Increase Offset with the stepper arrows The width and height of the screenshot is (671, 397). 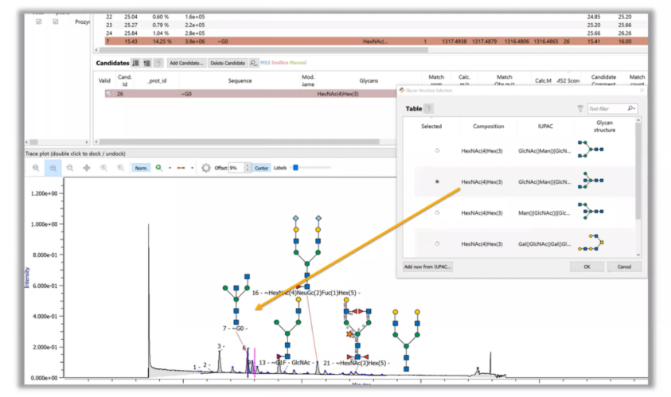(x=248, y=166)
